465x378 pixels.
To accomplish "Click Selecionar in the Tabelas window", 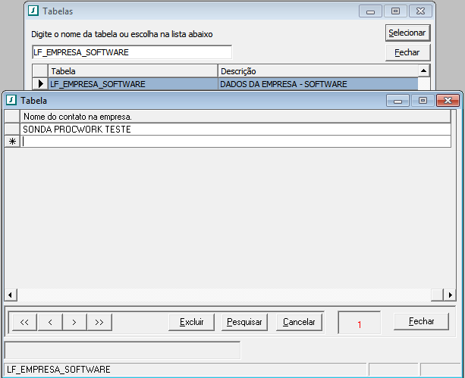I will pos(407,33).
